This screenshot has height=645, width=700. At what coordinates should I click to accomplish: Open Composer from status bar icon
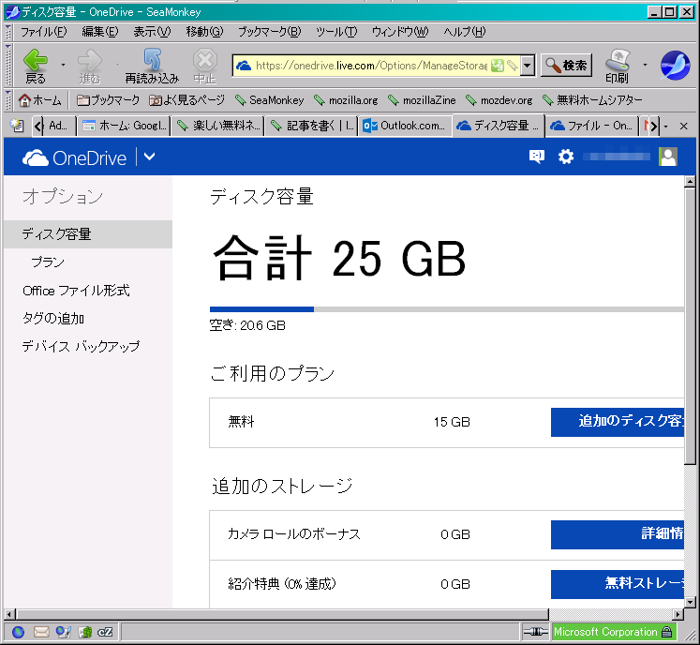pyautogui.click(x=63, y=632)
